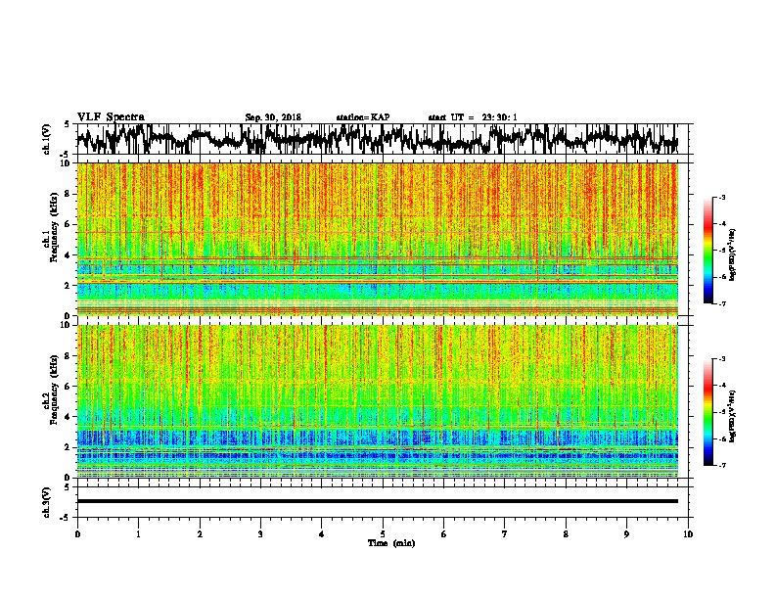
Task: Click the "2" kHz tick of ch.1 spectrogram
Action: point(68,285)
